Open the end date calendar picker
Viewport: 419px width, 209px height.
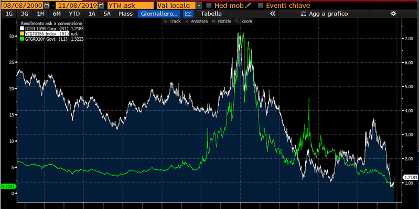[x=101, y=6]
